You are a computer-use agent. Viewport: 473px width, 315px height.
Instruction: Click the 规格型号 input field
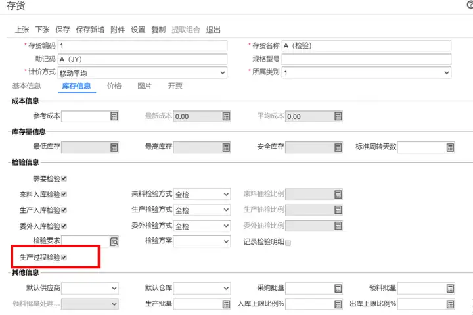(x=367, y=59)
